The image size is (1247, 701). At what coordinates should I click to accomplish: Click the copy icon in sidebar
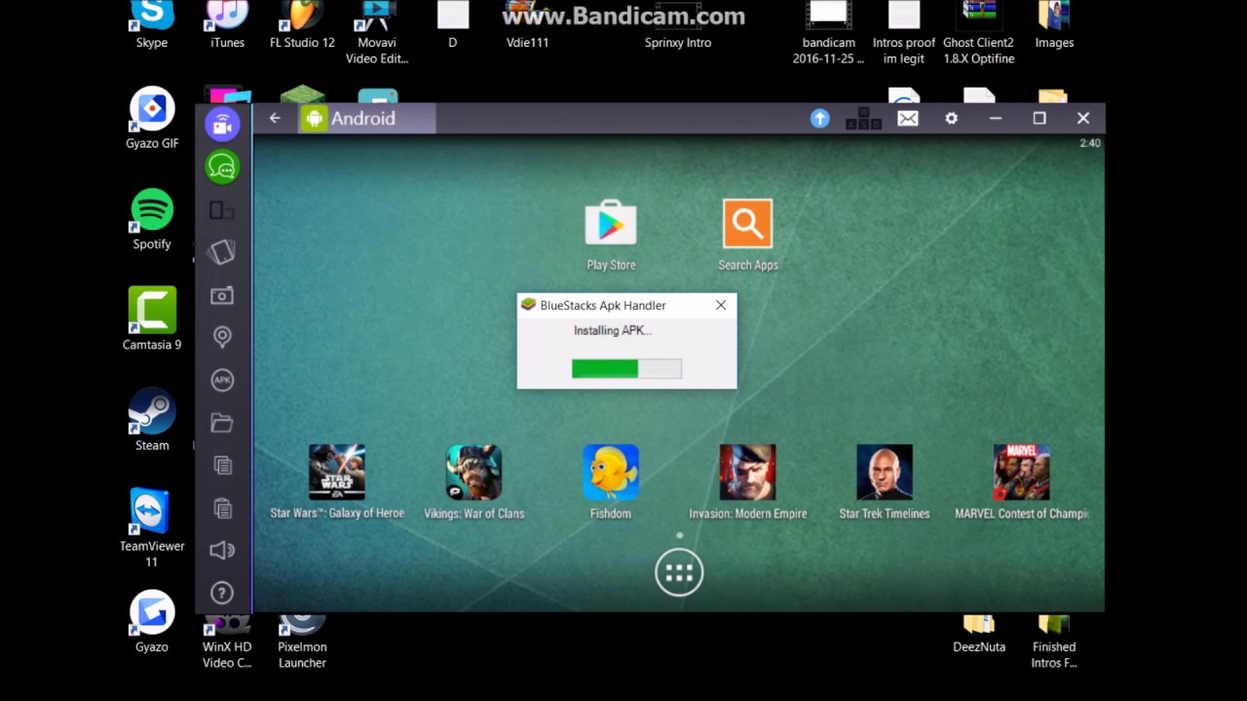pos(222,465)
